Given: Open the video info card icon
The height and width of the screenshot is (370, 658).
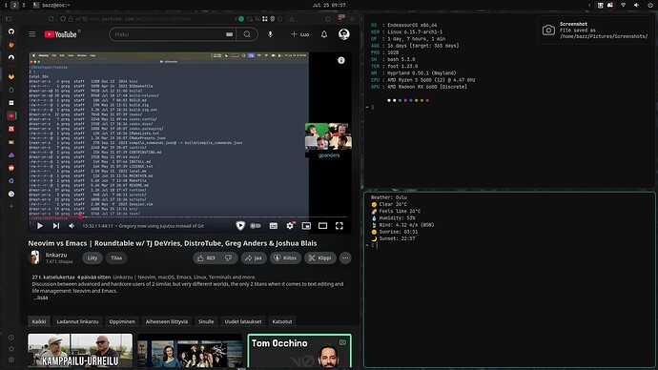Looking at the screenshot, I should pyautogui.click(x=341, y=60).
